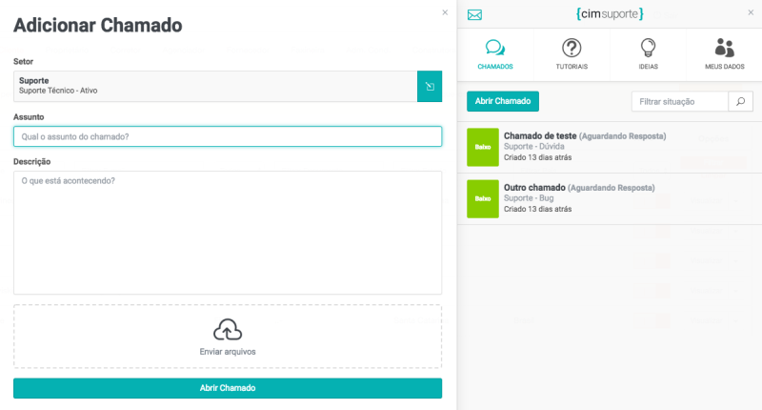Viewport: 762px width, 410px height.
Task: Open the Chamados tab
Action: tap(495, 54)
